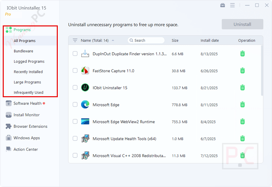
Task: Check the DupInOut Duplicate Finder checkbox
Action: [x=75, y=54]
